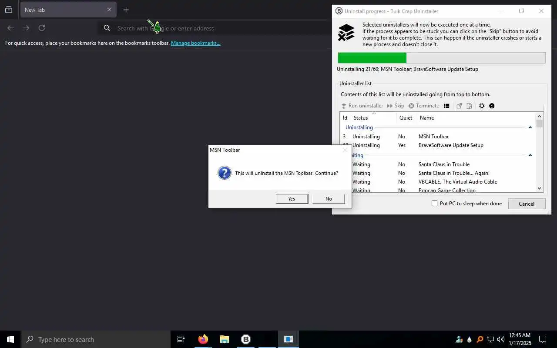This screenshot has width=557, height=348.
Task: Click Cancel in the Uninstall progress window
Action: coord(527,204)
